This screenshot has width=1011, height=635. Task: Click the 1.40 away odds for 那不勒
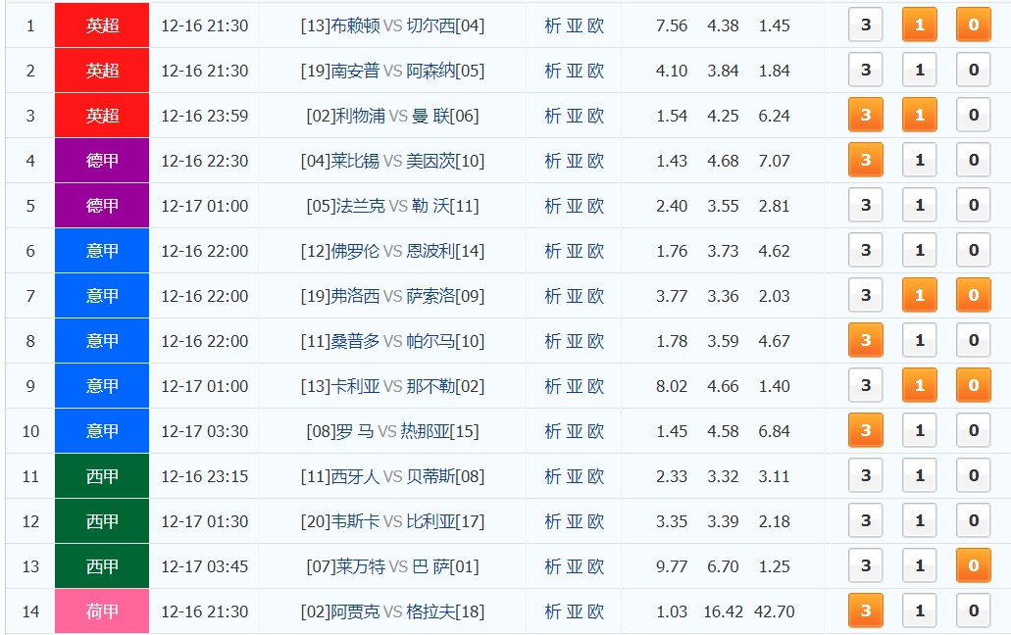[x=775, y=386]
